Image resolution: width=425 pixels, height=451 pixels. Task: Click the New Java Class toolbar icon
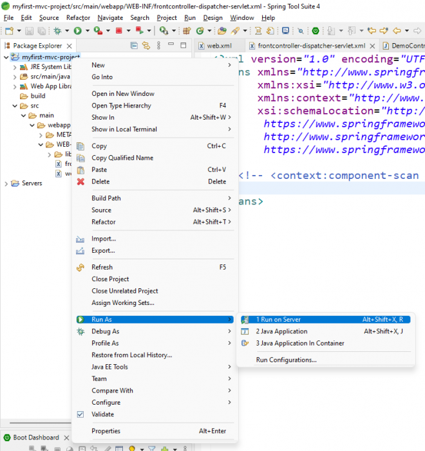tap(200, 30)
